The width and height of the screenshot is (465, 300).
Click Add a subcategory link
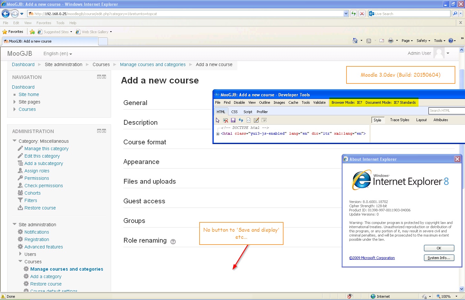point(44,163)
